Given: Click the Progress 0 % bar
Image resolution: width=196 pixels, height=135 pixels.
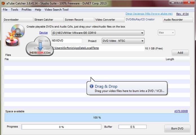Looking at the screenshot, I should click(x=61, y=127).
